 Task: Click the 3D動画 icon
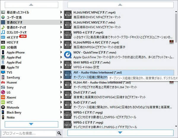tap(3, 47)
